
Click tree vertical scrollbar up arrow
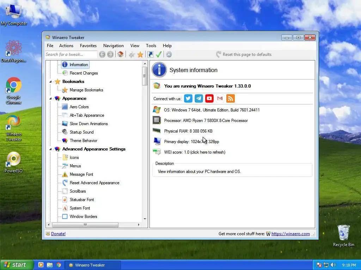(145, 64)
